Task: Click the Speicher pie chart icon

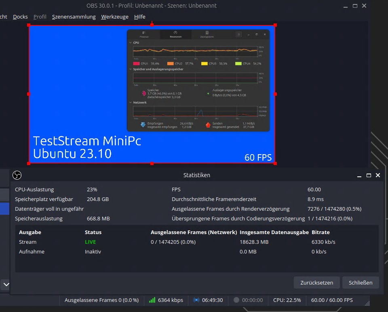Action: pyautogui.click(x=143, y=94)
